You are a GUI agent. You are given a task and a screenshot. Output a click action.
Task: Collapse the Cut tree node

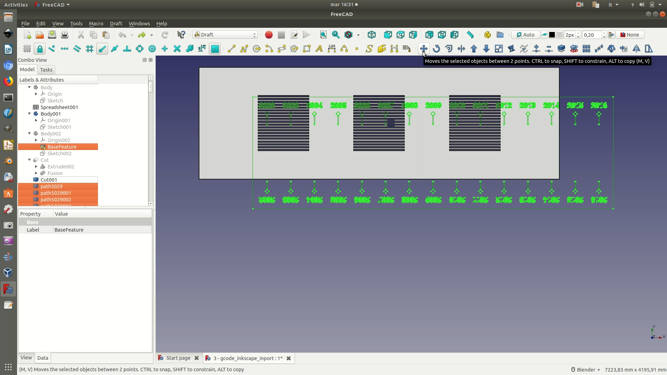[x=30, y=160]
